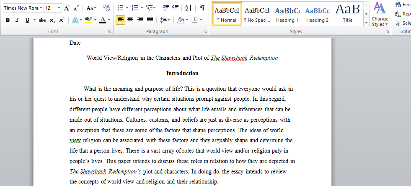Viewport: 411px width, 186px height.
Task: Apply the Font Color A button
Action: (103, 20)
